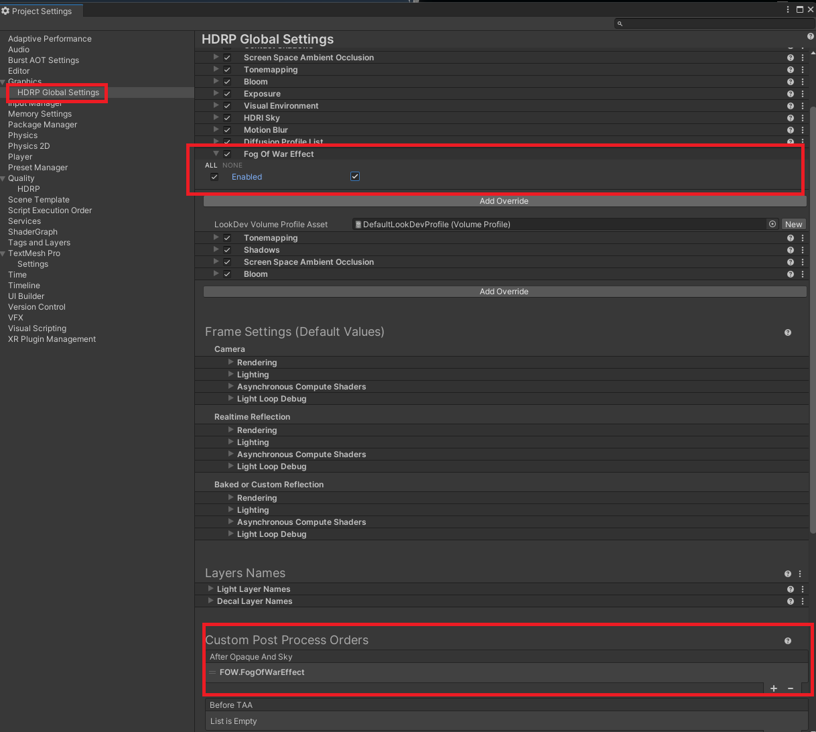Click the Project Settings gear icon

pyautogui.click(x=5, y=11)
